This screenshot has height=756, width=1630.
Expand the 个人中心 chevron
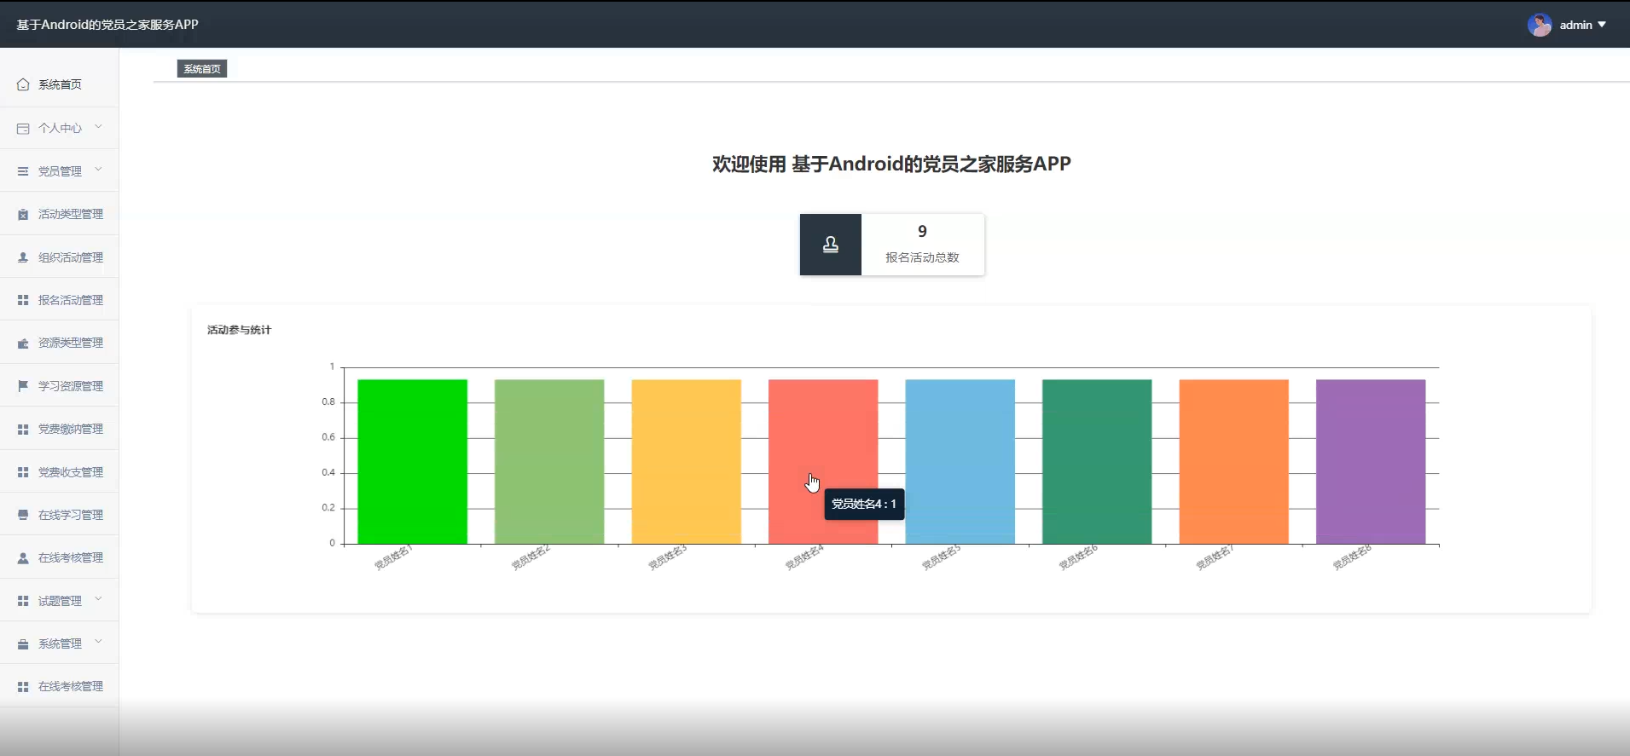[98, 127]
